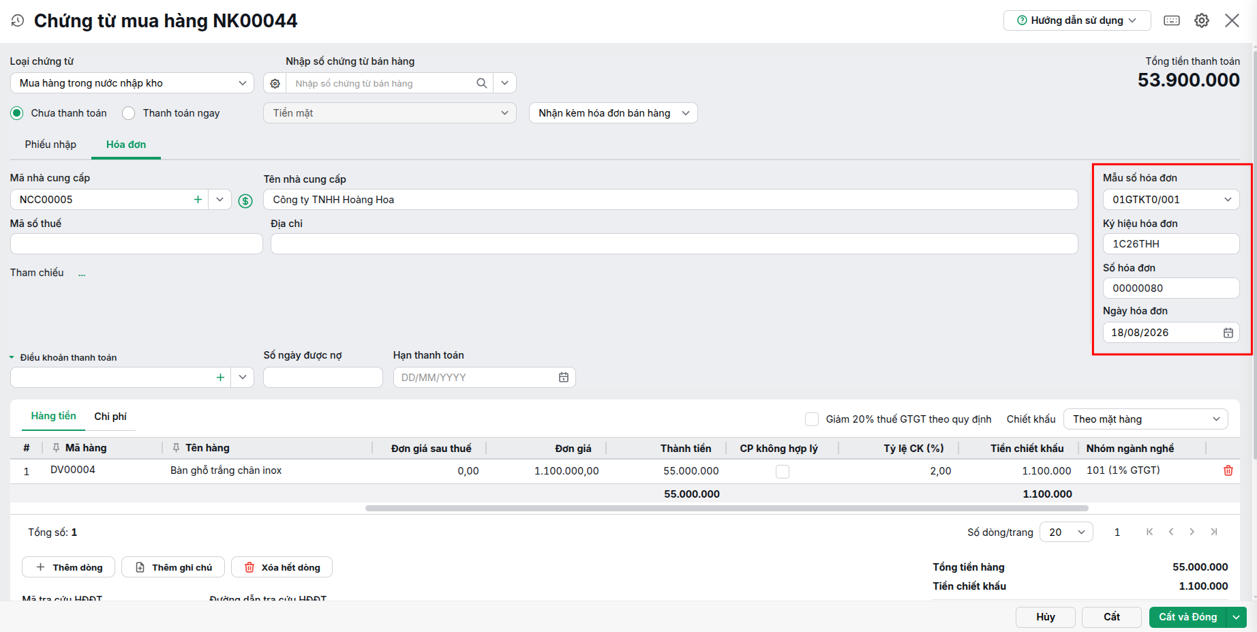Open supplier debt dollar icon
This screenshot has width=1257, height=632.
(x=245, y=200)
